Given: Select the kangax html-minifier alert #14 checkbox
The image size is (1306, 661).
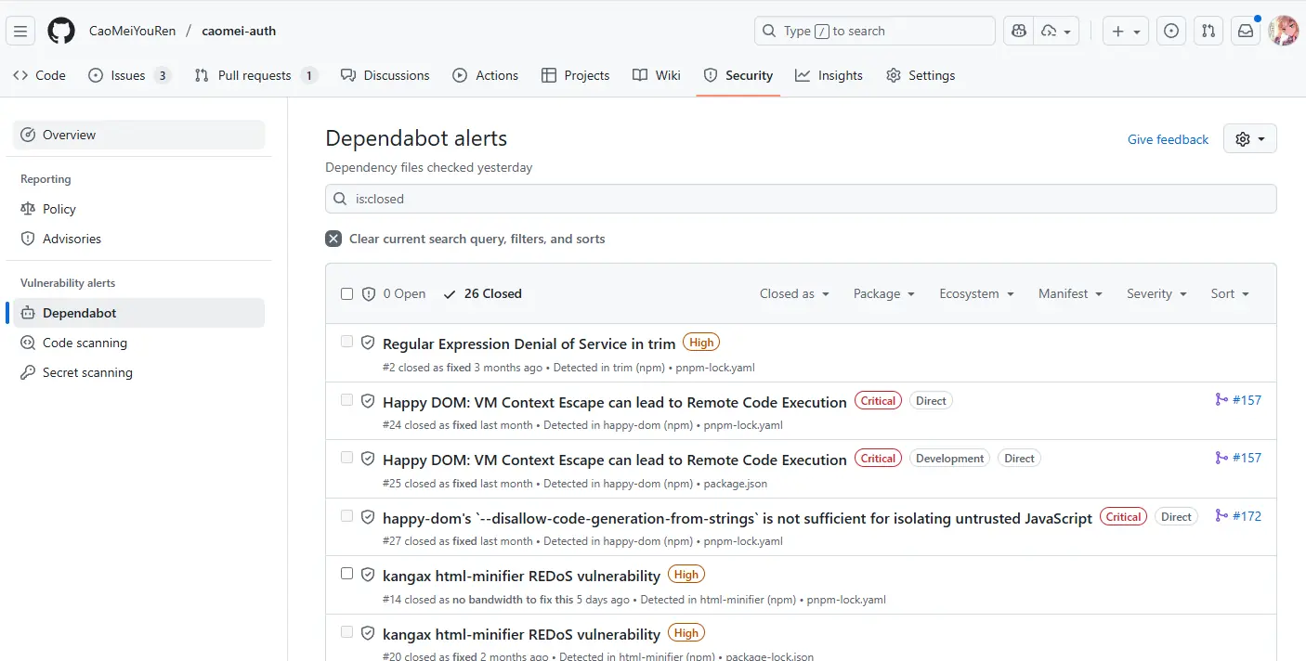Looking at the screenshot, I should coord(346,574).
